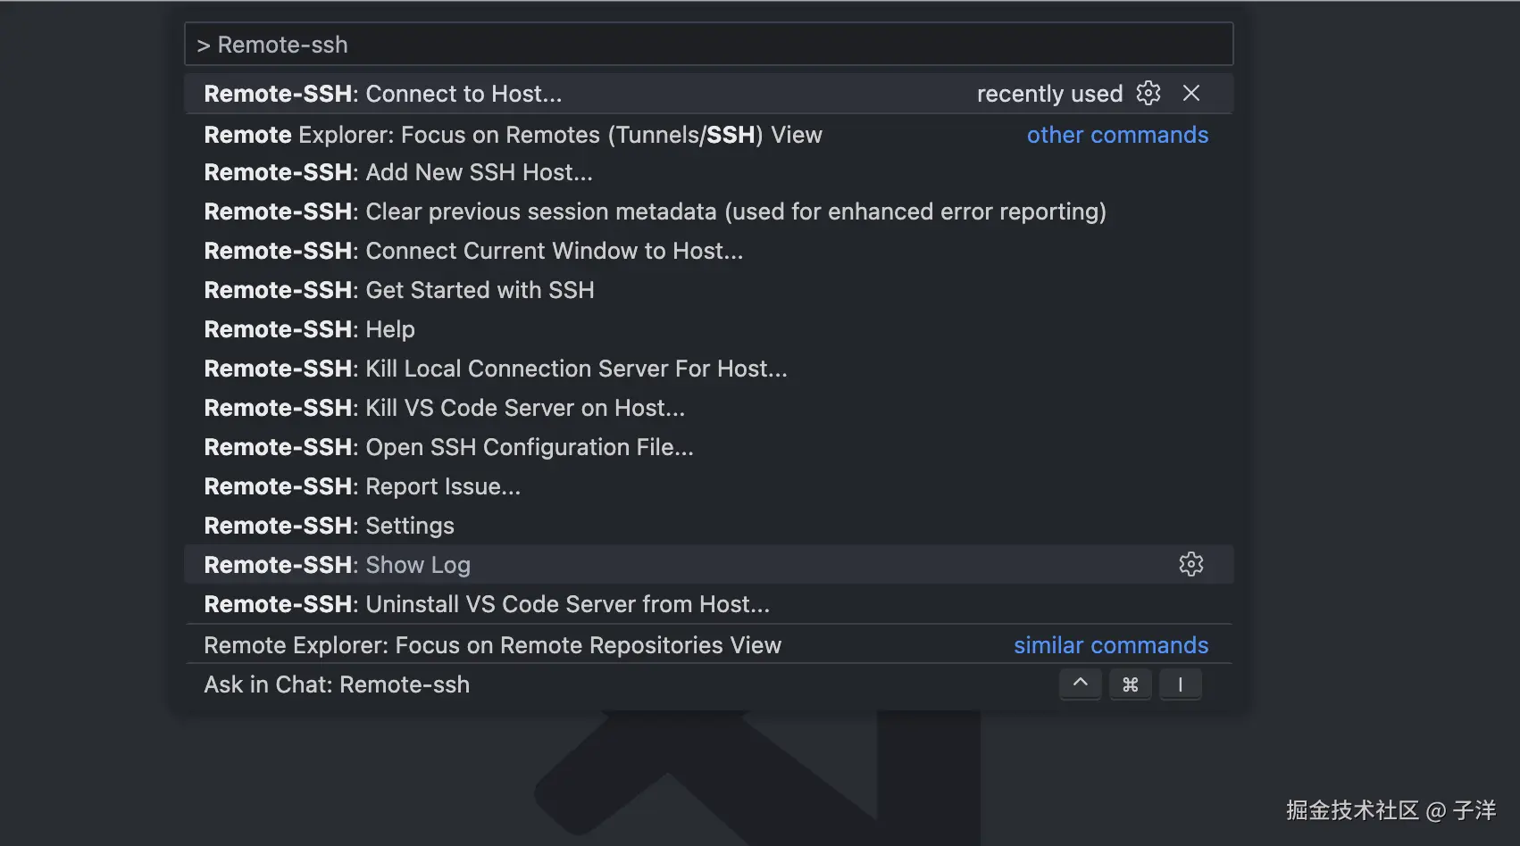Run Connect Current Window to Host

473,251
